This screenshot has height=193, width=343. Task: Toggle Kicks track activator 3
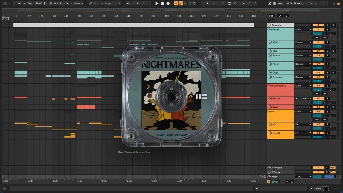[x=318, y=42]
